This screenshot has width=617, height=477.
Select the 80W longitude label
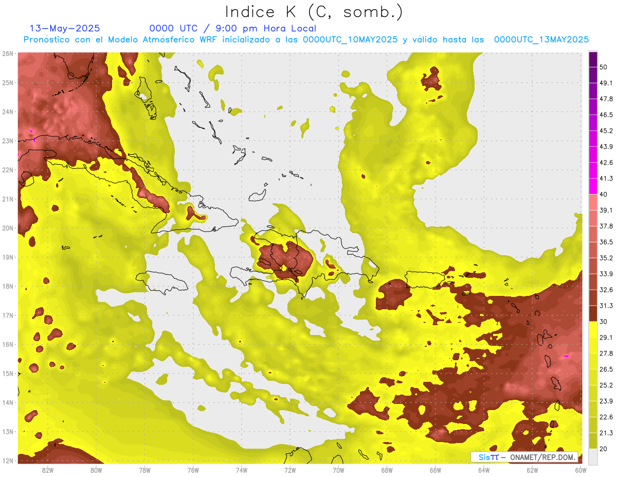click(x=96, y=470)
